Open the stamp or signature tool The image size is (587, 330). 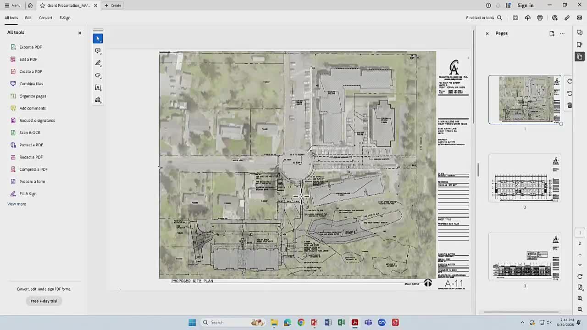pyautogui.click(x=98, y=100)
